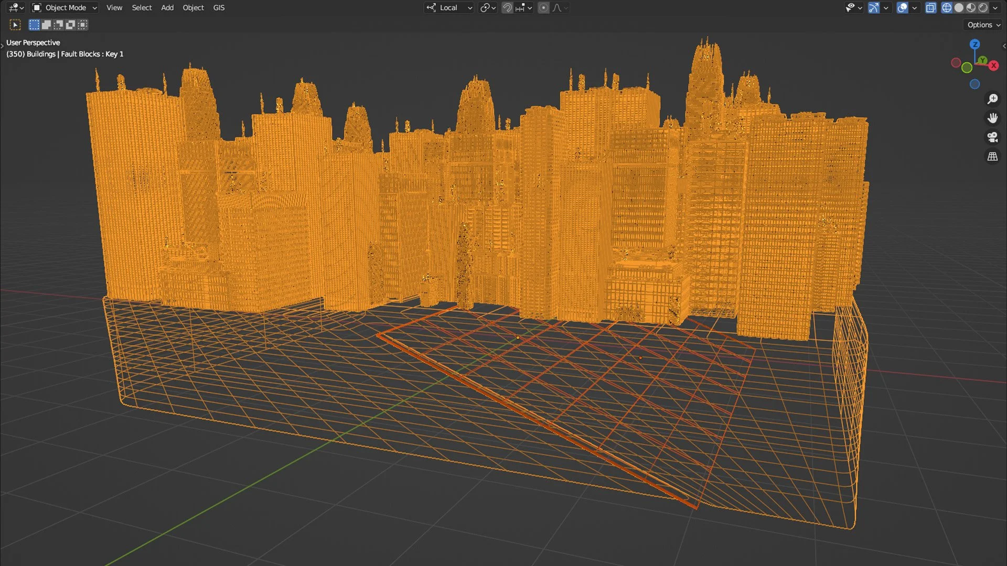
Task: Select the Tweak cursor tool icon
Action: point(15,25)
